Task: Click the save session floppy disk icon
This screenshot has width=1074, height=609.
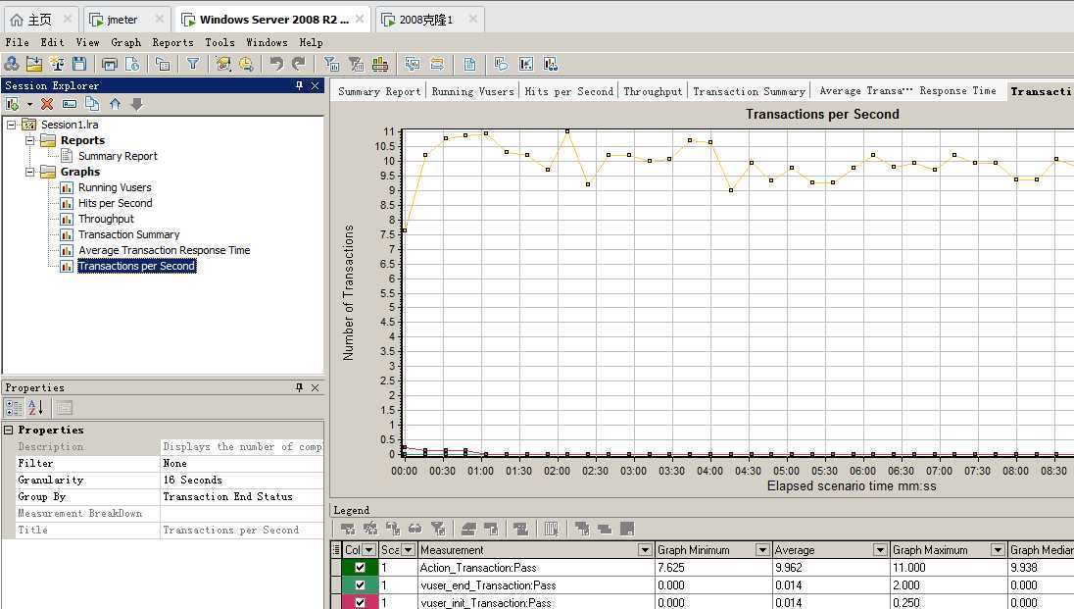Action: 79,64
